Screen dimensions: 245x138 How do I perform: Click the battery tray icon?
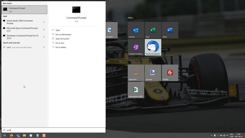pos(221,135)
